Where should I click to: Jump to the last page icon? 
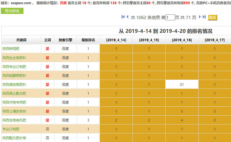(x=204, y=17)
